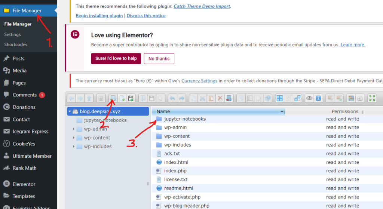Open Pages in the admin sidebar

pos(19,83)
